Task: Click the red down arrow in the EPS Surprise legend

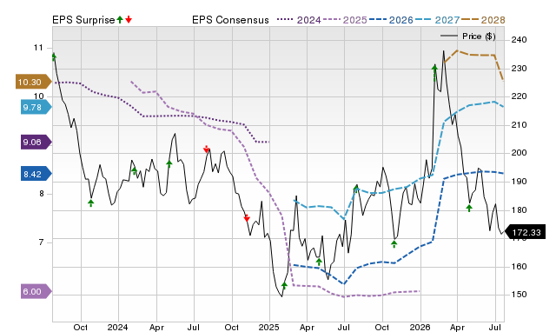Action: pyautogui.click(x=129, y=19)
